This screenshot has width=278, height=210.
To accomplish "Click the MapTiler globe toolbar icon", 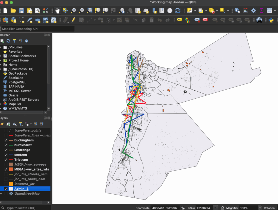I will coord(259,20).
